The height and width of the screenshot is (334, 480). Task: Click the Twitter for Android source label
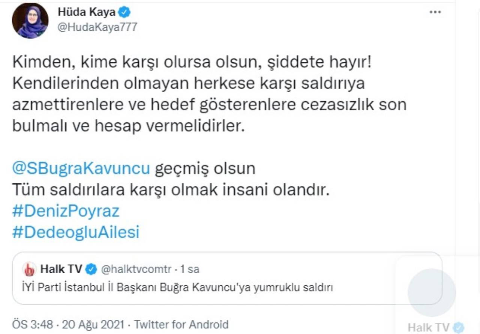[x=181, y=324]
